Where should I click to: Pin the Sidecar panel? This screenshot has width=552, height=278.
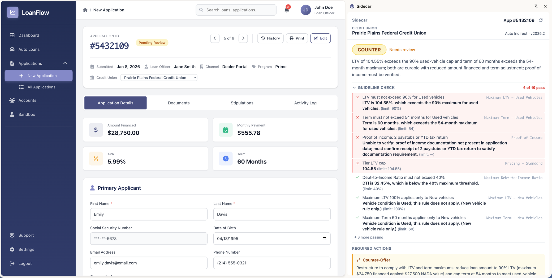536,6
